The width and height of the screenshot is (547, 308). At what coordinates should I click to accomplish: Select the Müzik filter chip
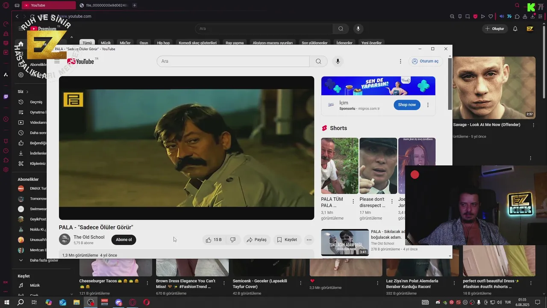pos(106,43)
